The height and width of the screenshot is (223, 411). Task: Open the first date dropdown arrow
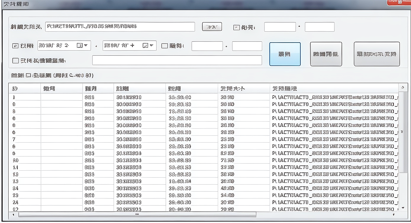click(86, 46)
